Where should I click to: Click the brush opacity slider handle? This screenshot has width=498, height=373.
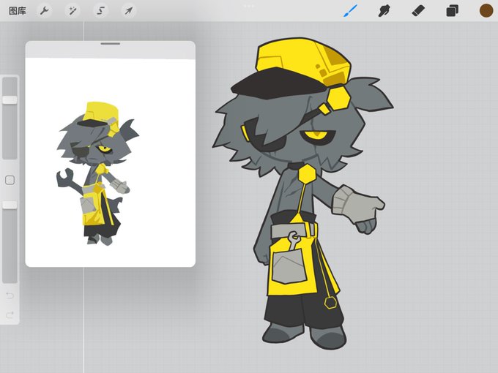click(10, 205)
